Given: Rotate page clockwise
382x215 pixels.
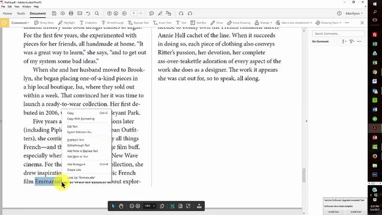Looking at the screenshot, I should click(181, 13).
